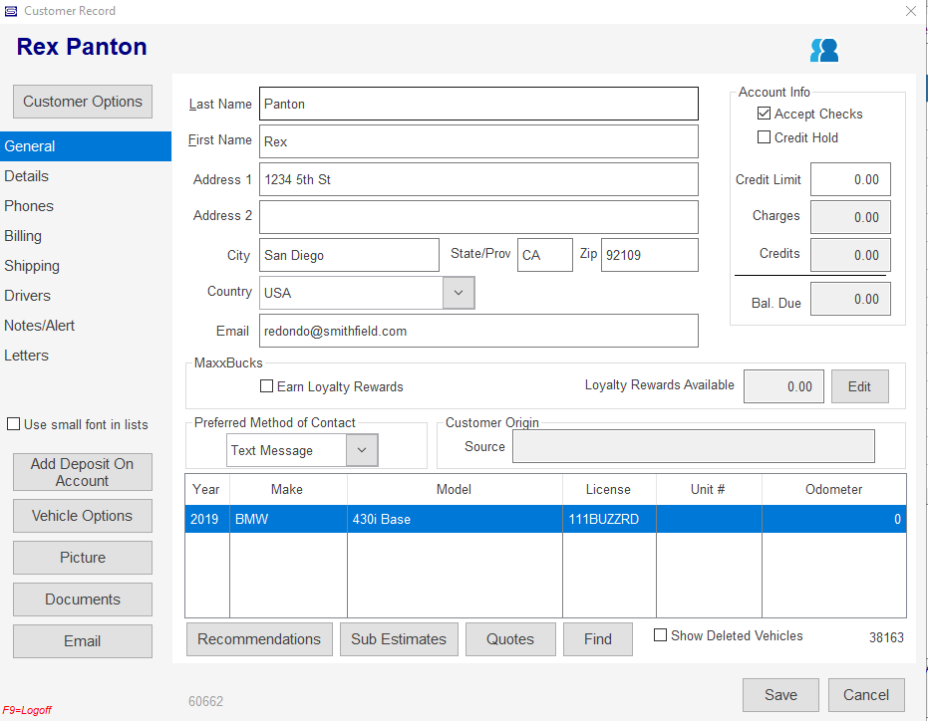This screenshot has width=928, height=721.
Task: Save the customer record
Action: (780, 695)
